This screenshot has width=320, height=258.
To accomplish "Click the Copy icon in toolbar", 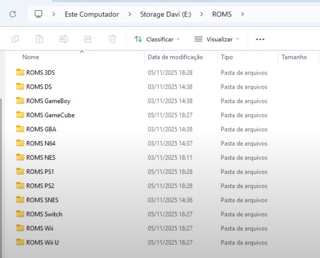I will click(x=15, y=39).
